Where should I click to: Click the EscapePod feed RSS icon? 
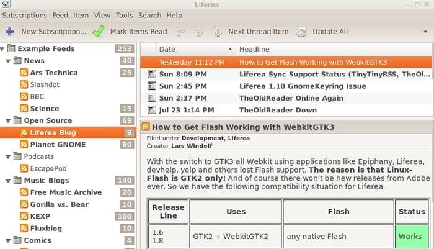(x=24, y=168)
